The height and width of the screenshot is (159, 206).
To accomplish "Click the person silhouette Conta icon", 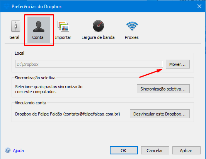I will 39,27.
